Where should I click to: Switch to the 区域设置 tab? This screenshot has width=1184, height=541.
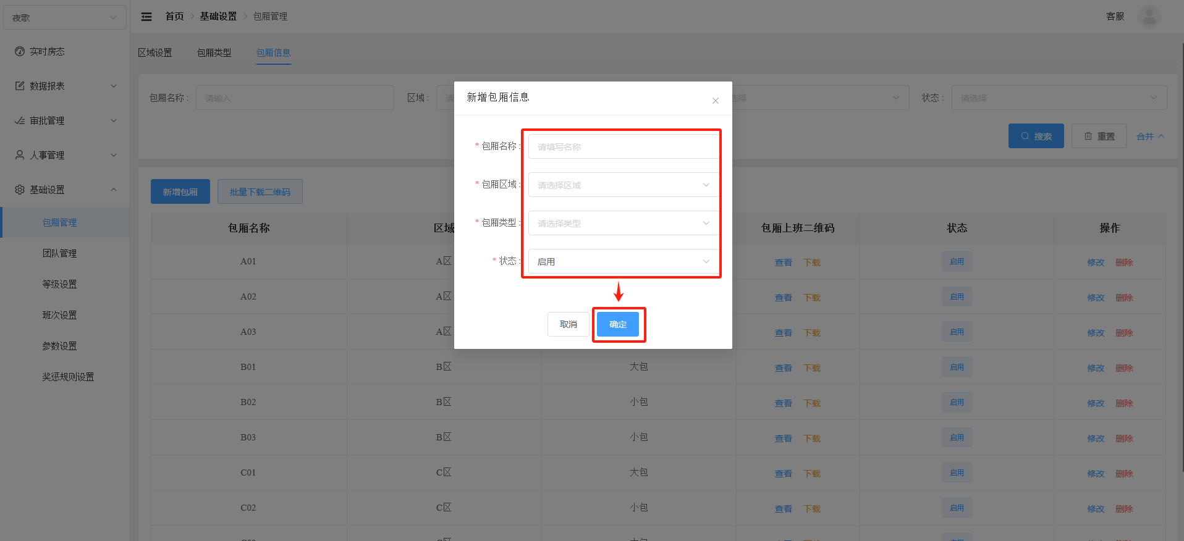pos(155,52)
